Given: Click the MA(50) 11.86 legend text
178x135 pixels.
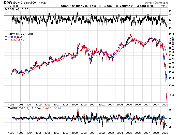Looking at the screenshot, I should tap(15, 37).
